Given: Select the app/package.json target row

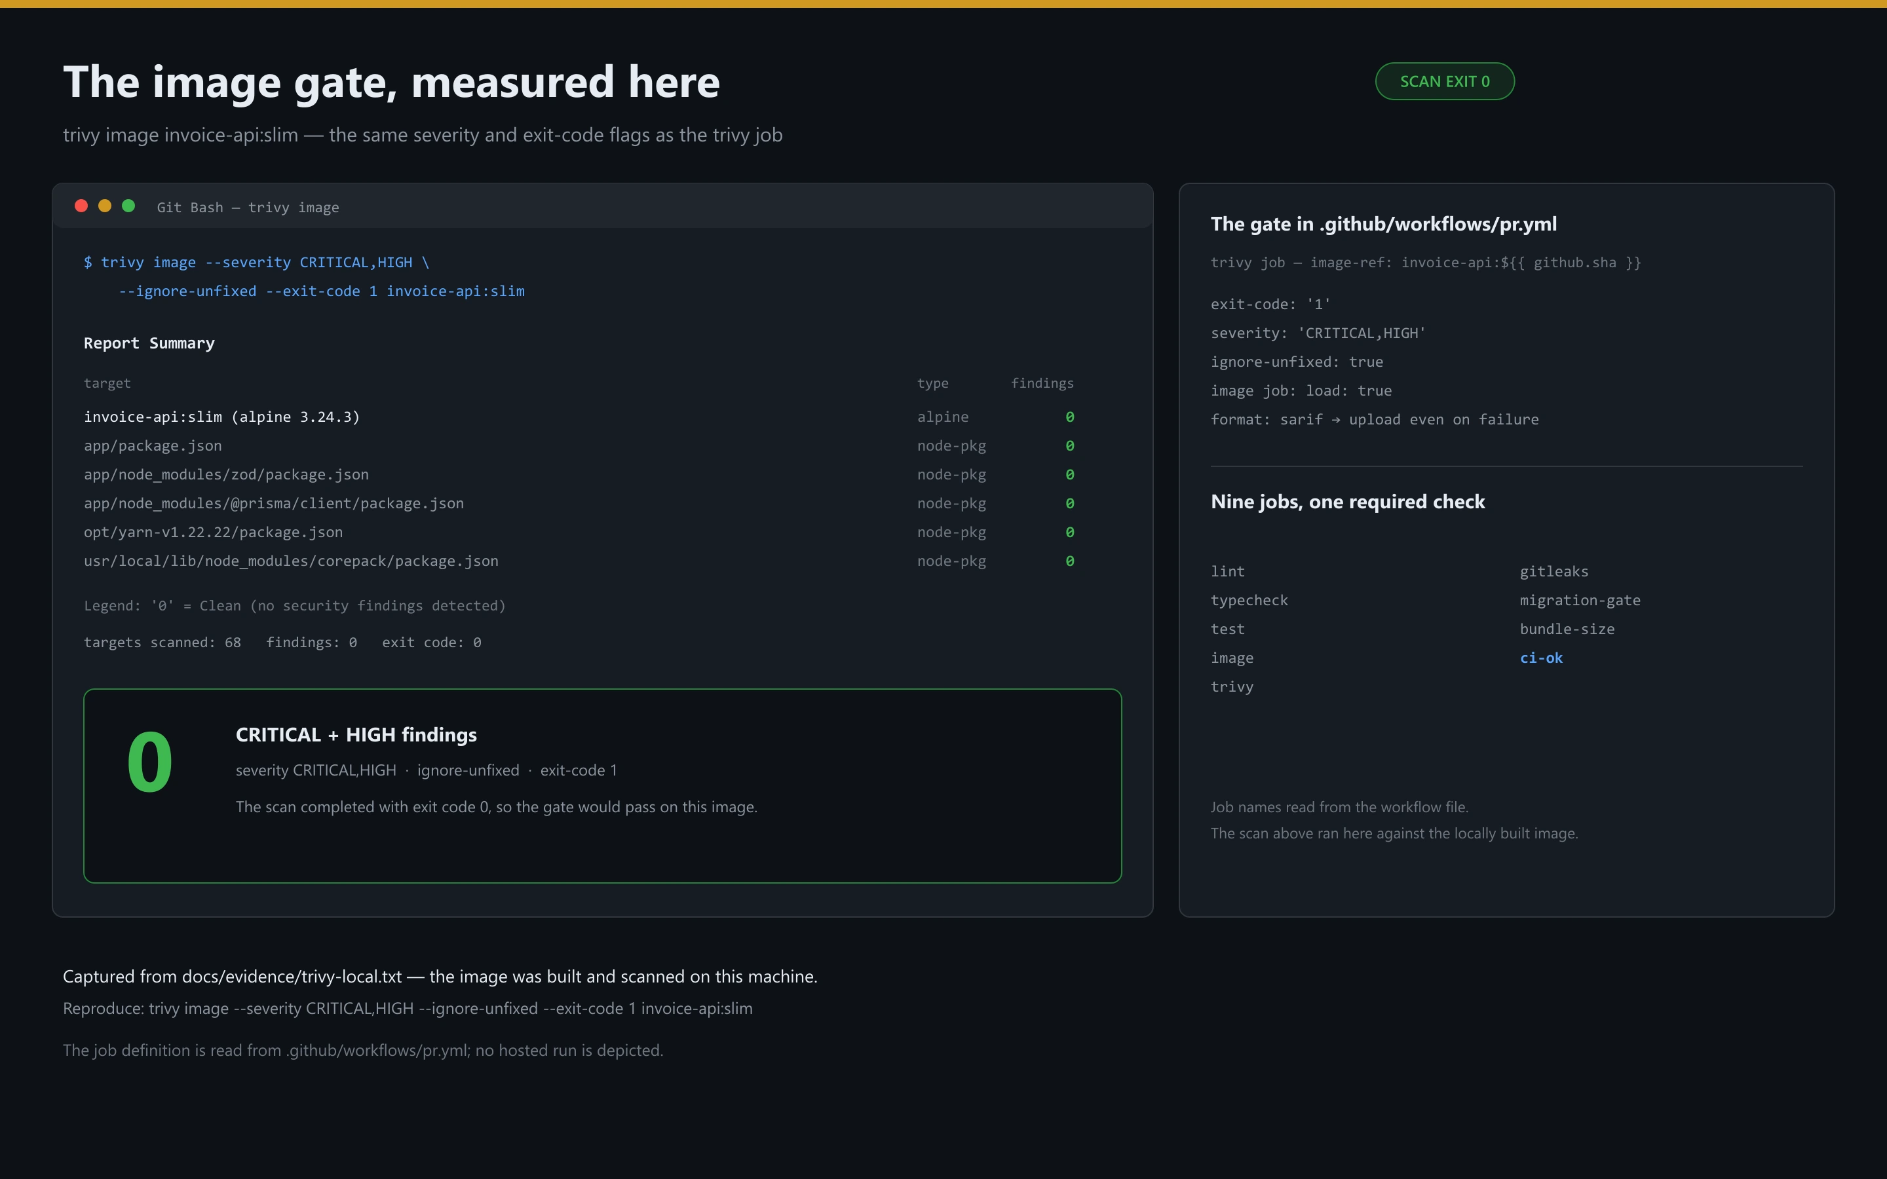Looking at the screenshot, I should tap(579, 446).
